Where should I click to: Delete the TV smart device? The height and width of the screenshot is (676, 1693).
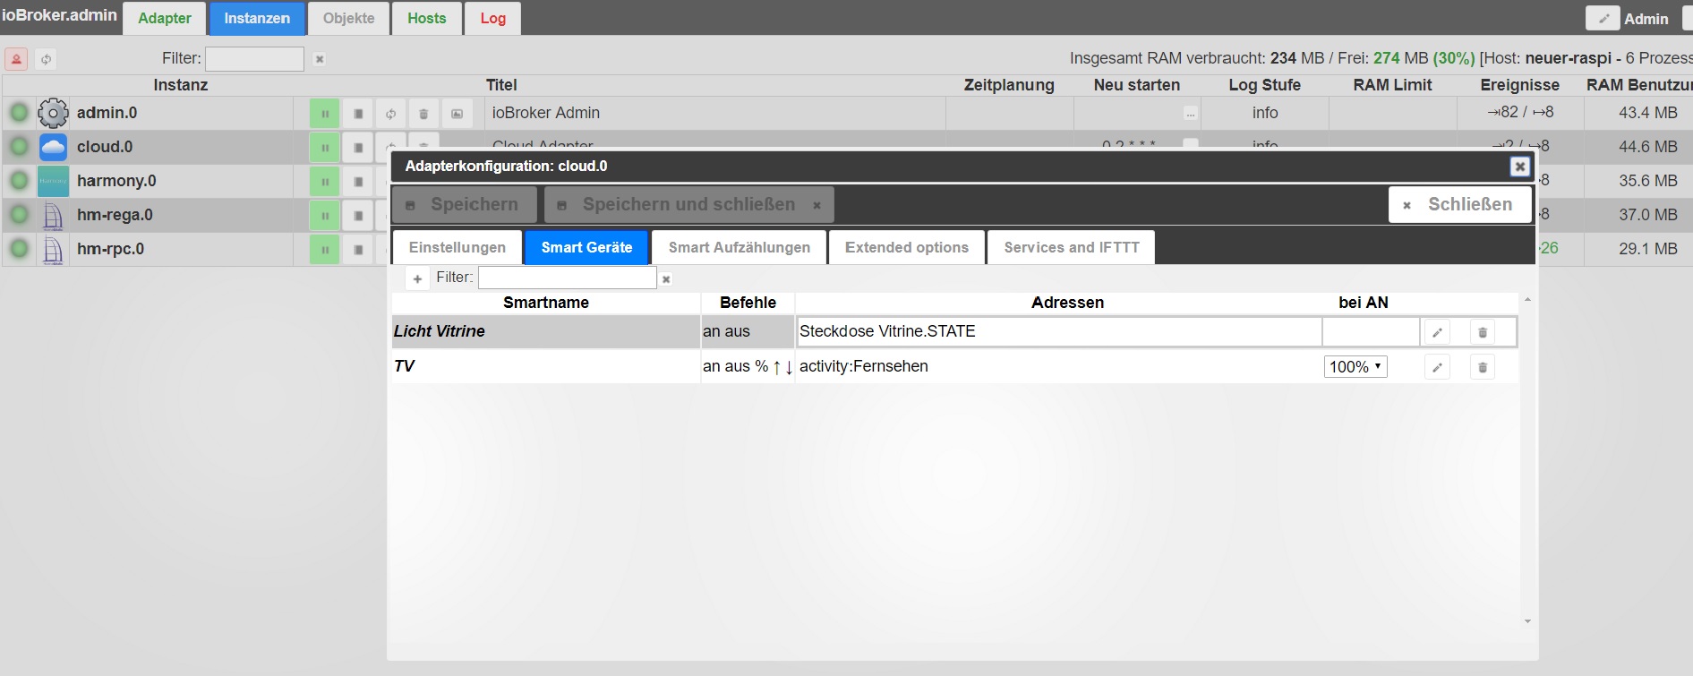(x=1483, y=367)
